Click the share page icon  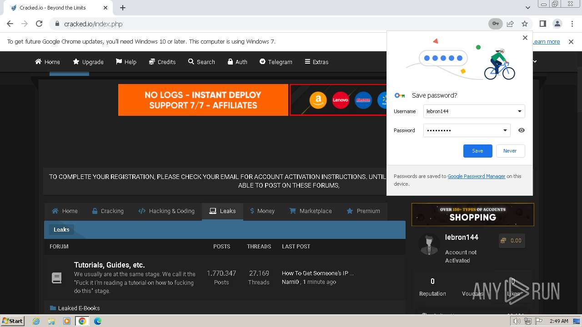point(510,24)
